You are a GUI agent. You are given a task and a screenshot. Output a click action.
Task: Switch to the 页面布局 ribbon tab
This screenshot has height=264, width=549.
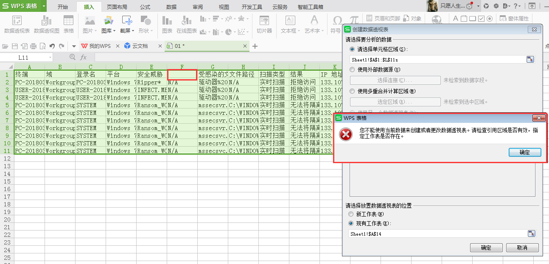tap(117, 7)
